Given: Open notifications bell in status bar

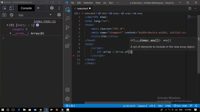Looking at the screenshot, I should coord(196,106).
